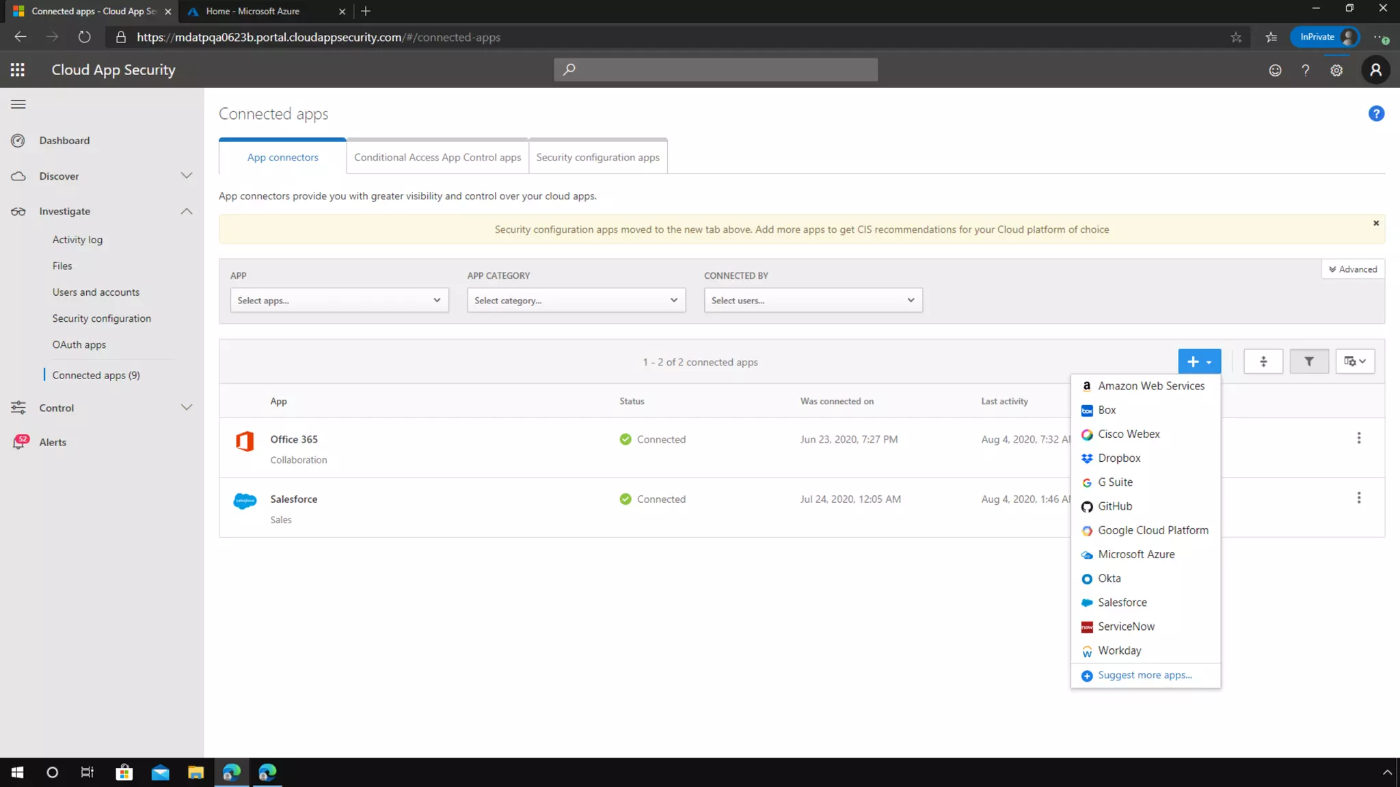Screen dimensions: 1400x787
Task: Dismiss the yellow notification banner
Action: [x=1375, y=223]
